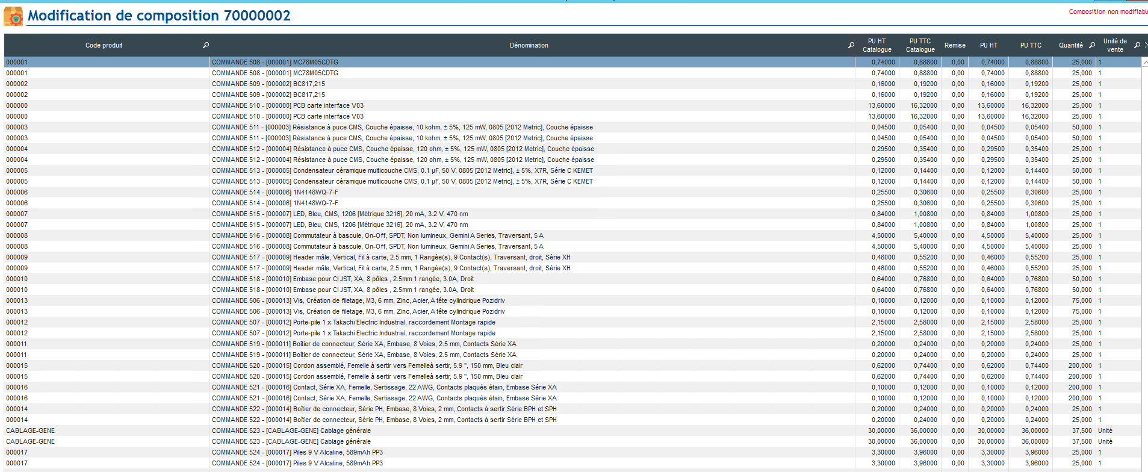
Task: Sort by the Remise column header
Action: [954, 45]
